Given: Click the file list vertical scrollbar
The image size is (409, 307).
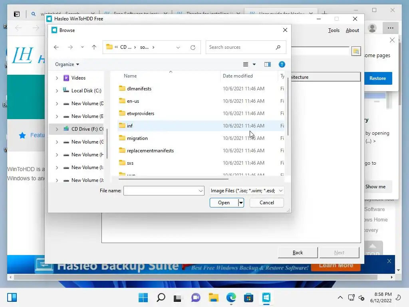Looking at the screenshot, I should click(288, 106).
